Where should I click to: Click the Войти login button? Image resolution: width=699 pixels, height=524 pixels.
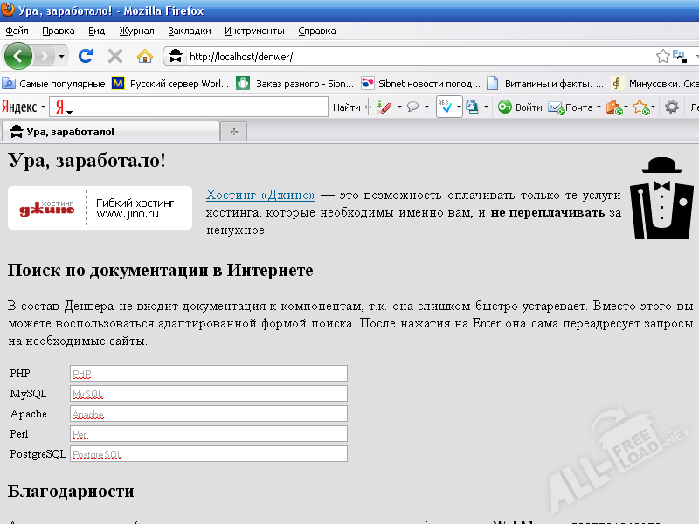click(x=520, y=107)
